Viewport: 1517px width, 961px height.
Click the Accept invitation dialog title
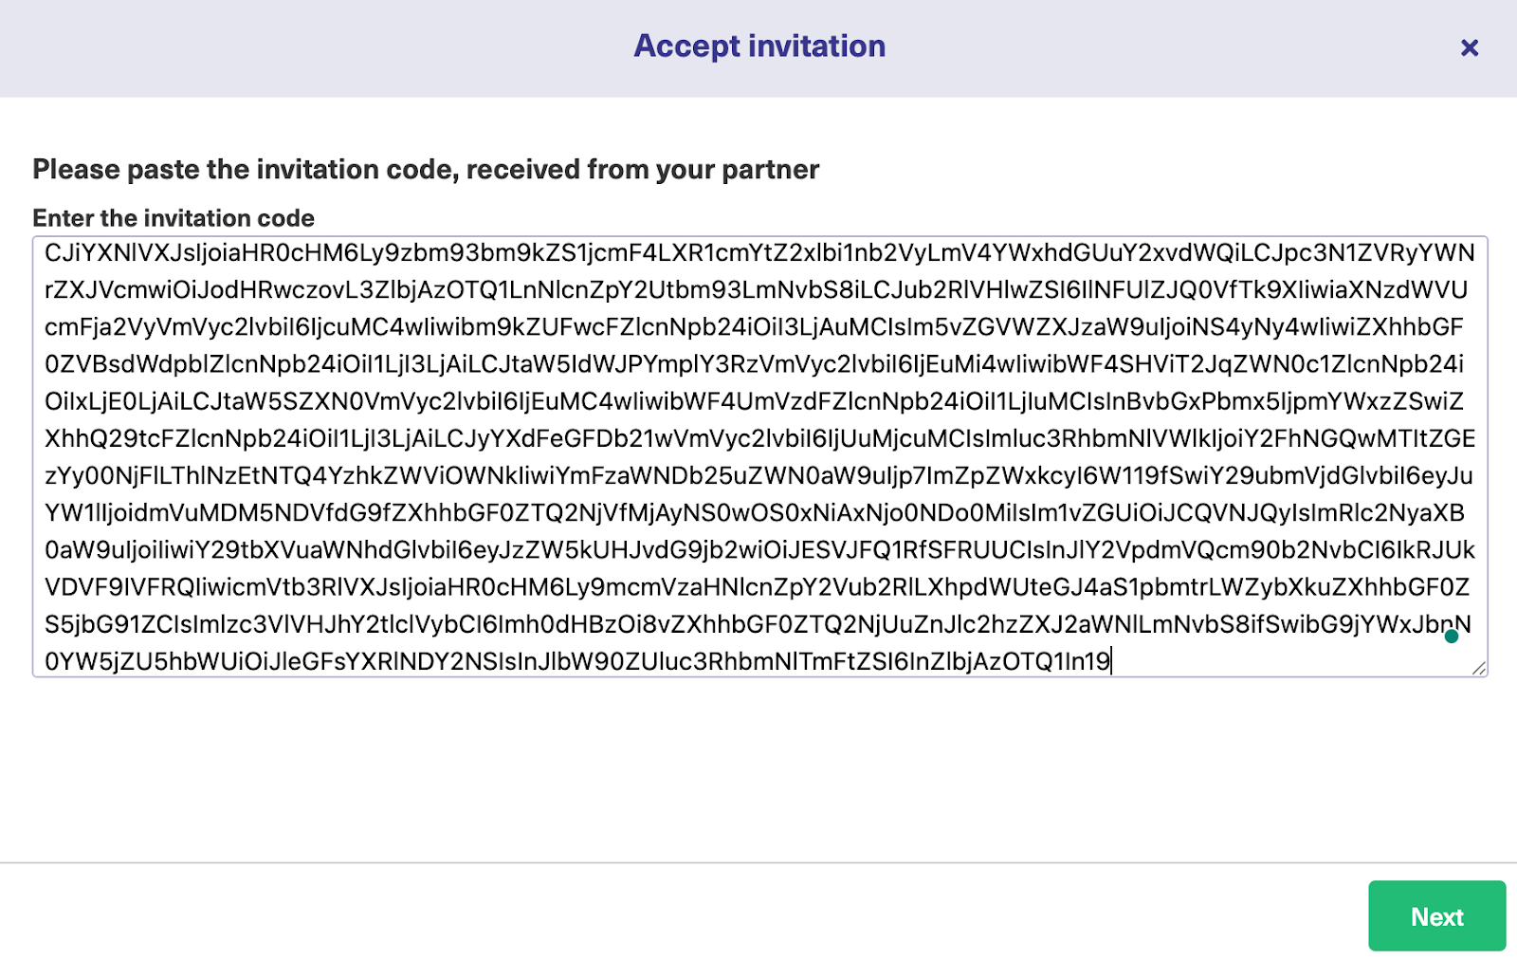758,46
